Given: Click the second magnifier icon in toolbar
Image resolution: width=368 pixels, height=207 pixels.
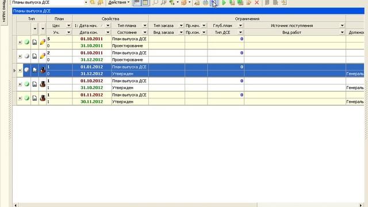Looking at the screenshot, I should tap(163, 2).
